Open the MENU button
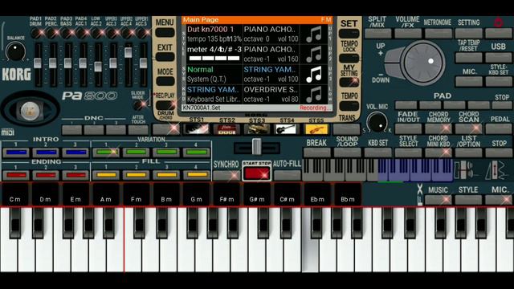514x289 pixels. (x=165, y=32)
